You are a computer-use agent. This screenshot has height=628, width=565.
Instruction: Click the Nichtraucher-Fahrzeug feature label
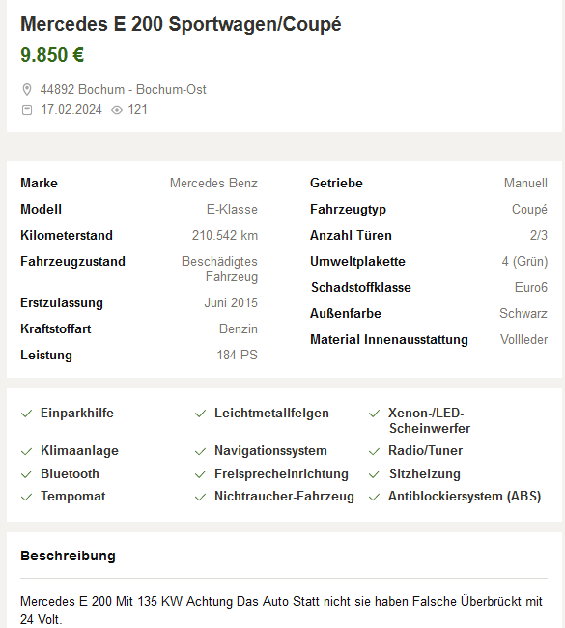pyautogui.click(x=284, y=497)
